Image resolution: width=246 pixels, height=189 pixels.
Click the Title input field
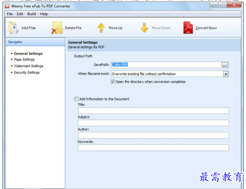[x=153, y=110]
